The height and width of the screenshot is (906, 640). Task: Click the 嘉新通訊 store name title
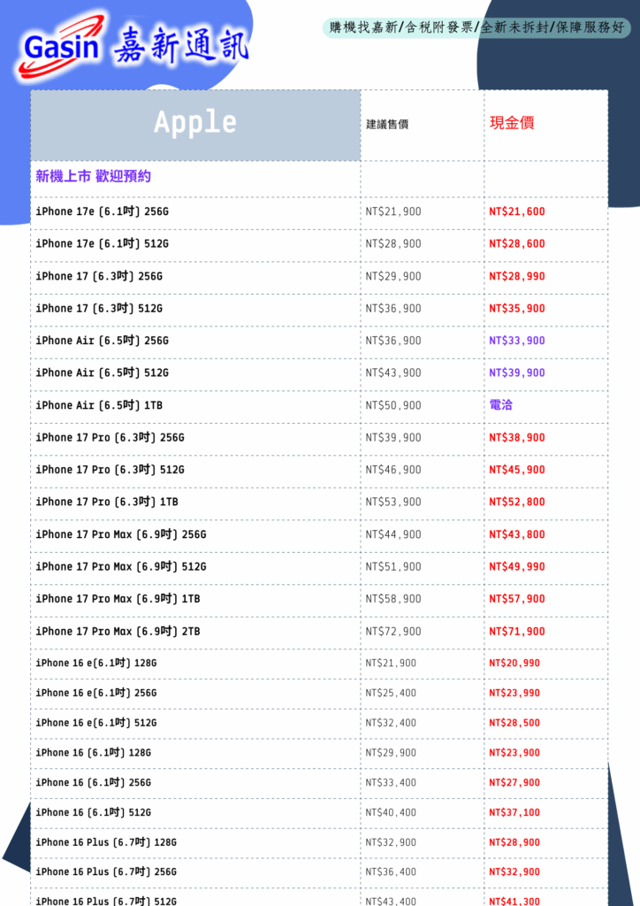point(181,44)
